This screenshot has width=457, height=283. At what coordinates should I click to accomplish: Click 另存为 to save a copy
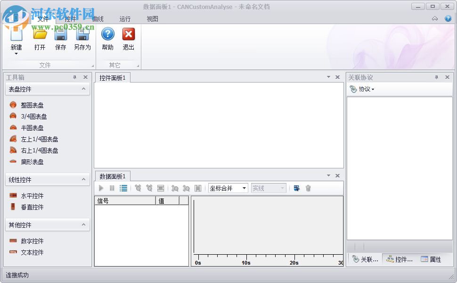82,39
